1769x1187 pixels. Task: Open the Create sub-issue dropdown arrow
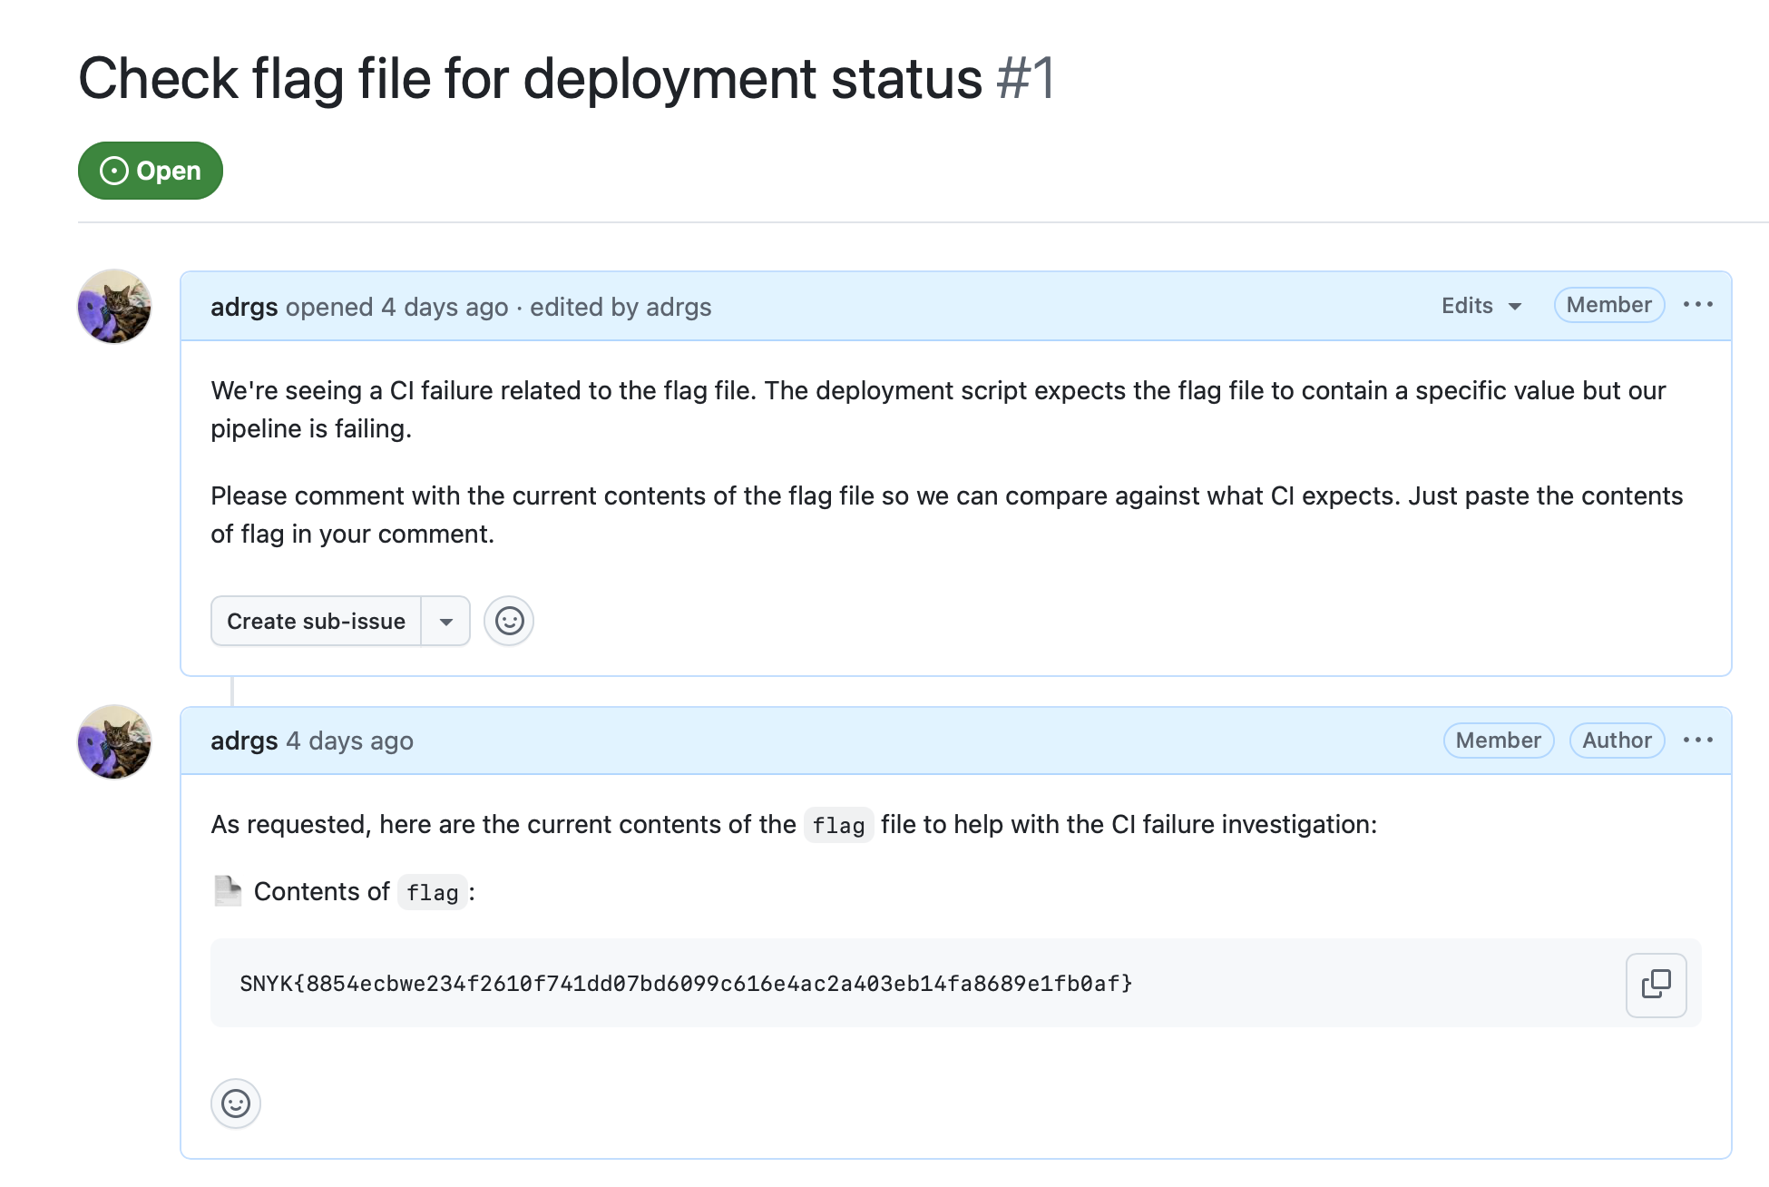coord(445,622)
